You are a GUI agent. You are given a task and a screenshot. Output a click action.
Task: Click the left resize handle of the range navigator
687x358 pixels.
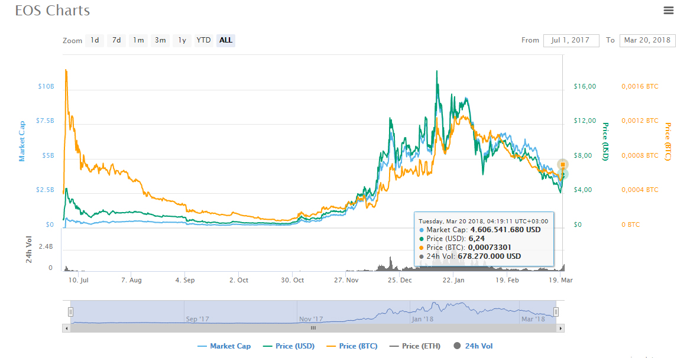(x=70, y=311)
